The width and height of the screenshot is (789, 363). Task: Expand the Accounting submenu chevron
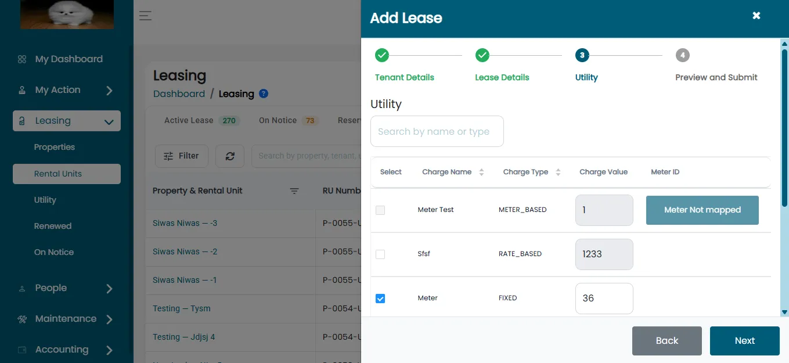point(109,350)
